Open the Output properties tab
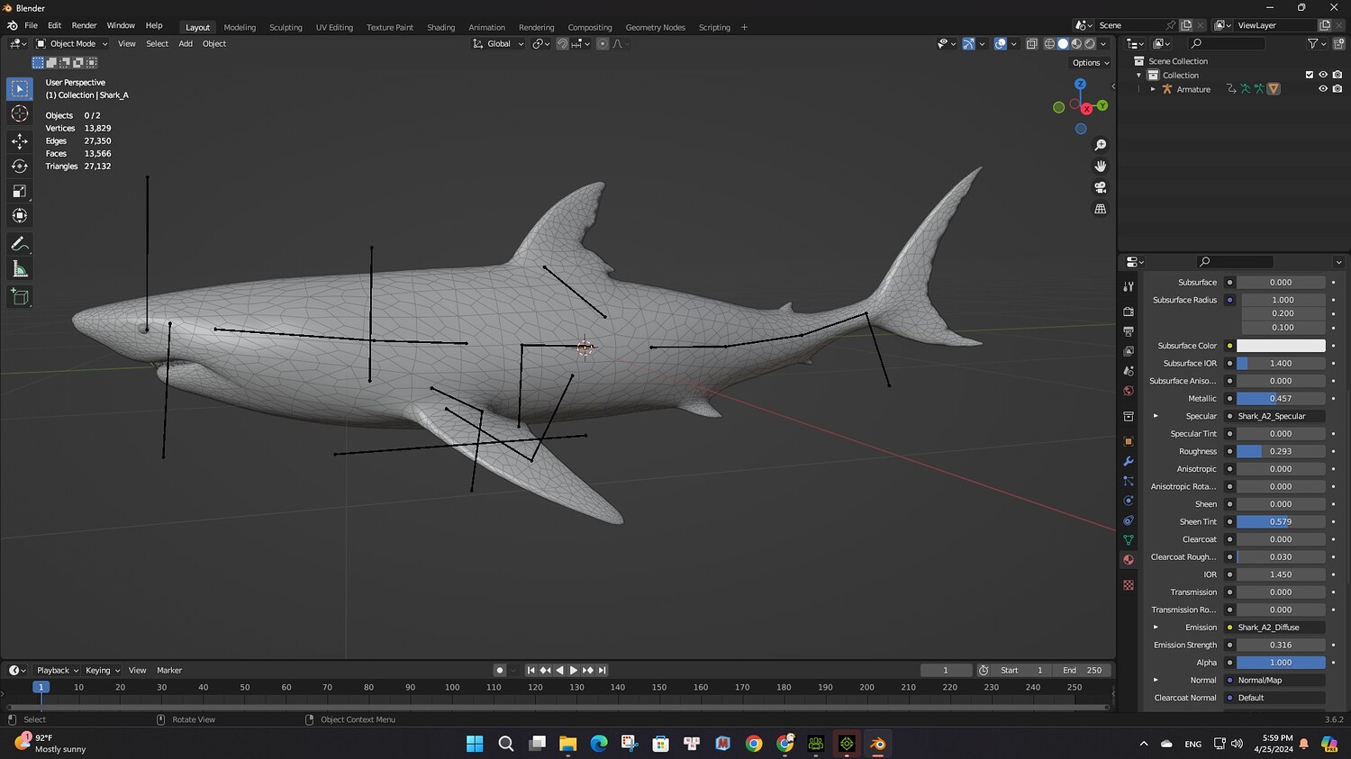Screen dimensions: 1351x759 [x=1129, y=331]
